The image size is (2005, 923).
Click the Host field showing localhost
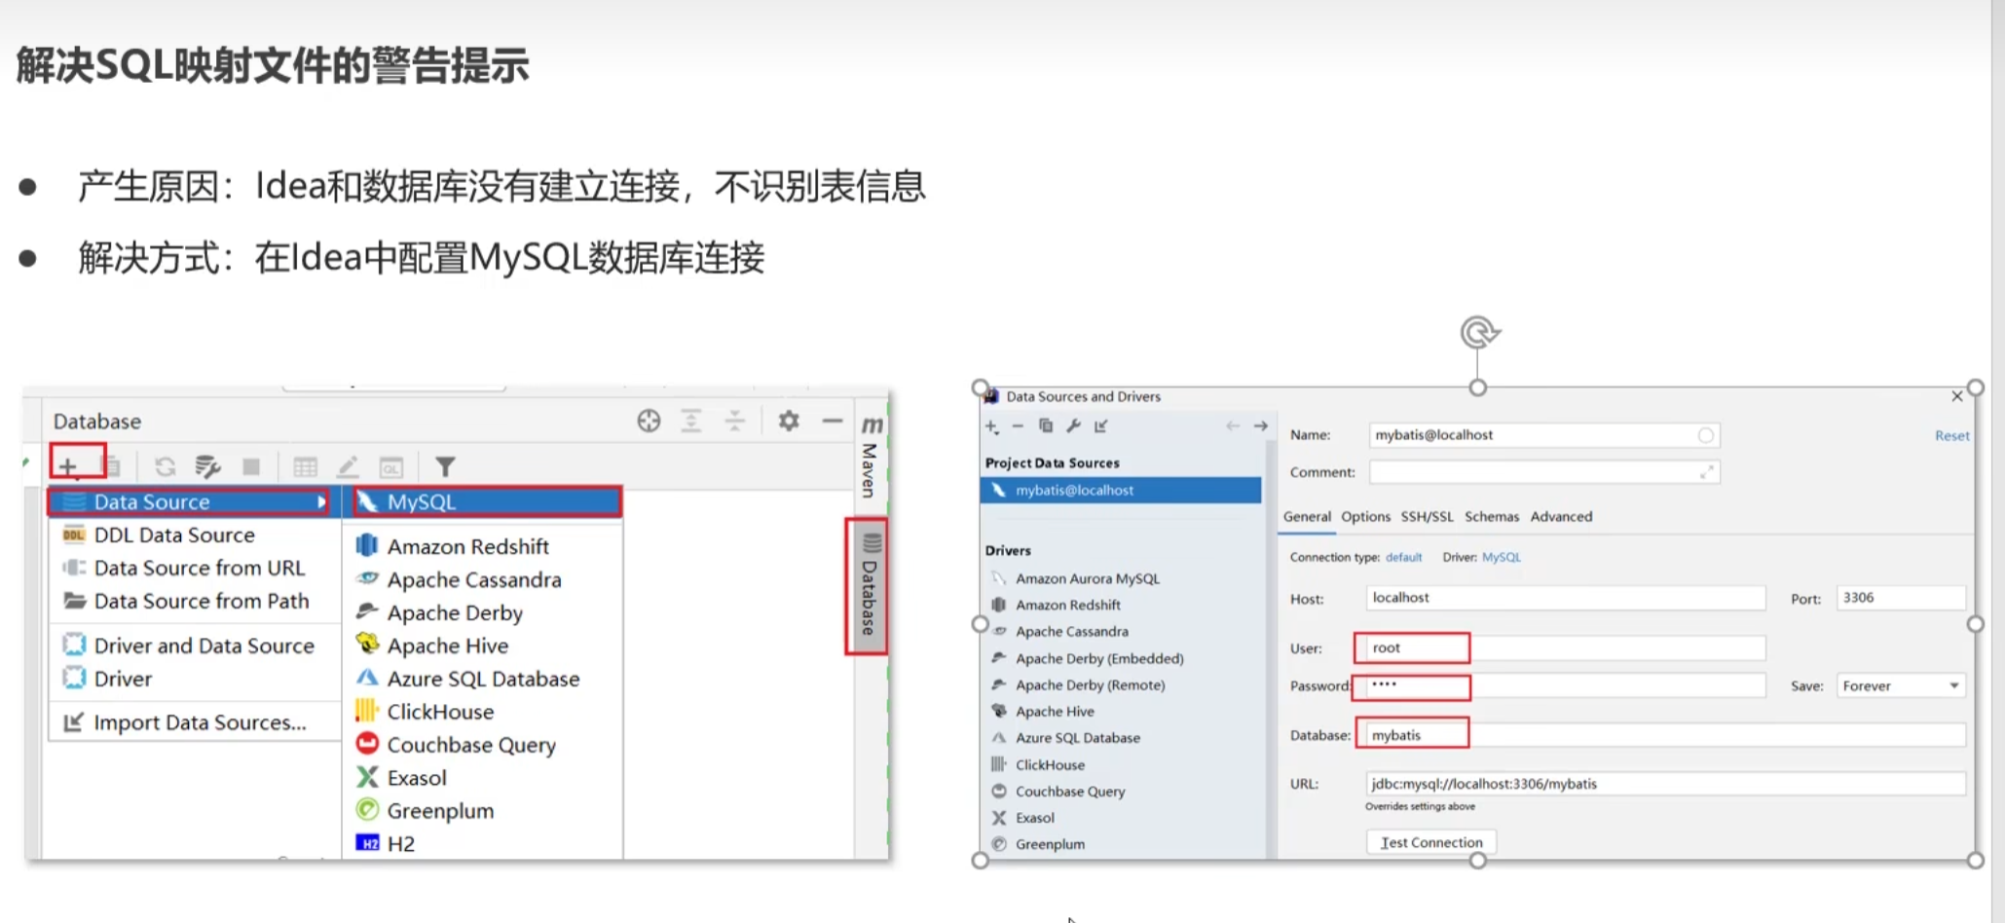(1566, 598)
